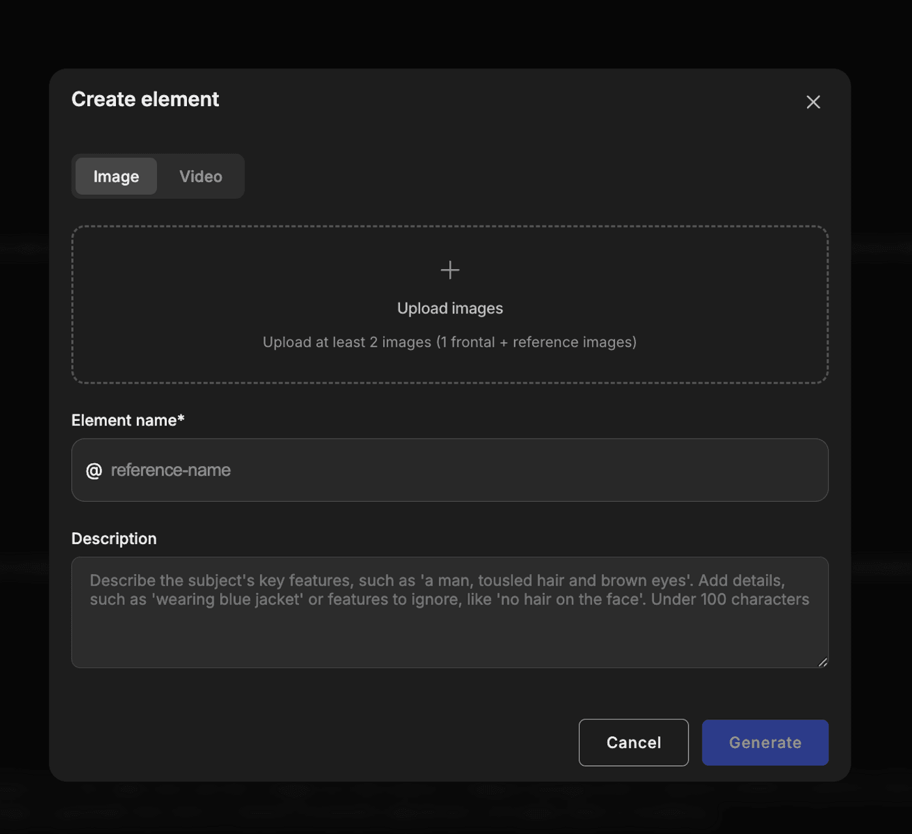Focus the Description text area
The image size is (912, 834).
(x=449, y=635)
